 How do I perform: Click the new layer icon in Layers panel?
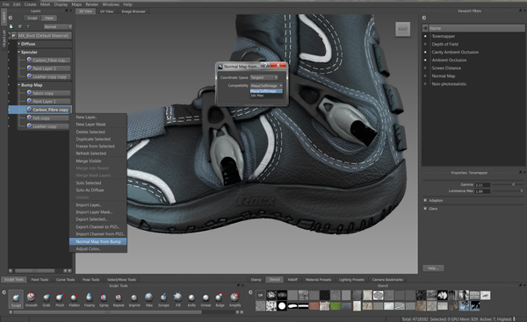tap(11, 26)
